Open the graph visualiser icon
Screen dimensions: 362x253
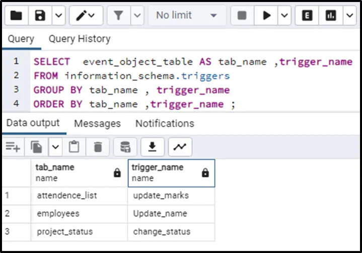pos(179,147)
